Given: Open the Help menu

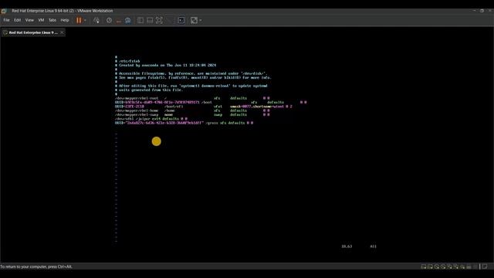Looking at the screenshot, I should point(65,20).
